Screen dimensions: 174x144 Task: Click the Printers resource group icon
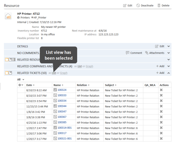(18, 17)
